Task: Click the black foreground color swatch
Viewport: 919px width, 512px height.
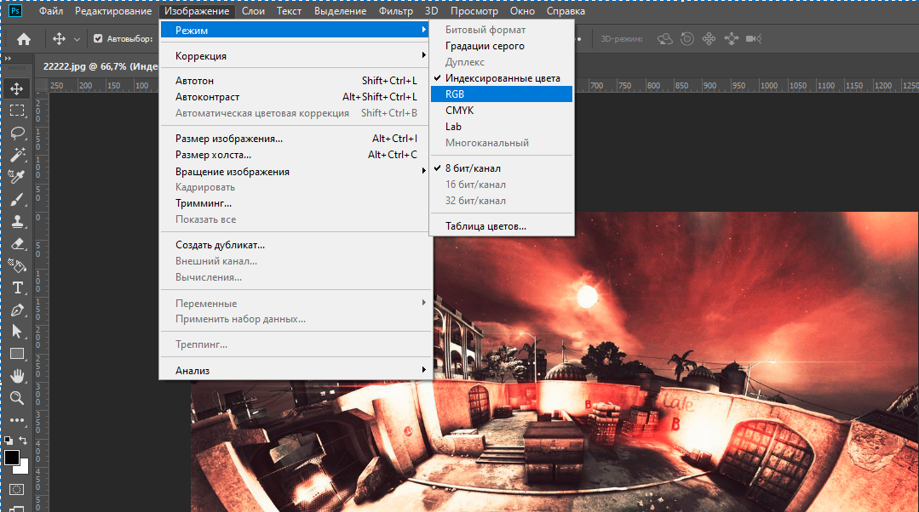Action: pyautogui.click(x=10, y=457)
